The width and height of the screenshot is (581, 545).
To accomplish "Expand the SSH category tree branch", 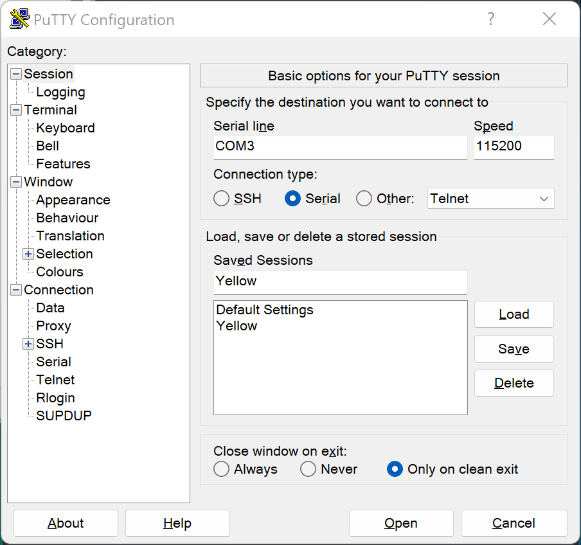I will pos(28,344).
